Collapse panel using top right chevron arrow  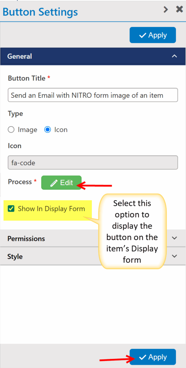(166, 9)
